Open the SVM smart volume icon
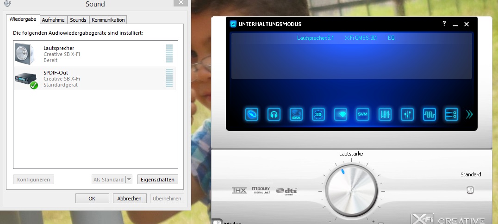 click(363, 114)
